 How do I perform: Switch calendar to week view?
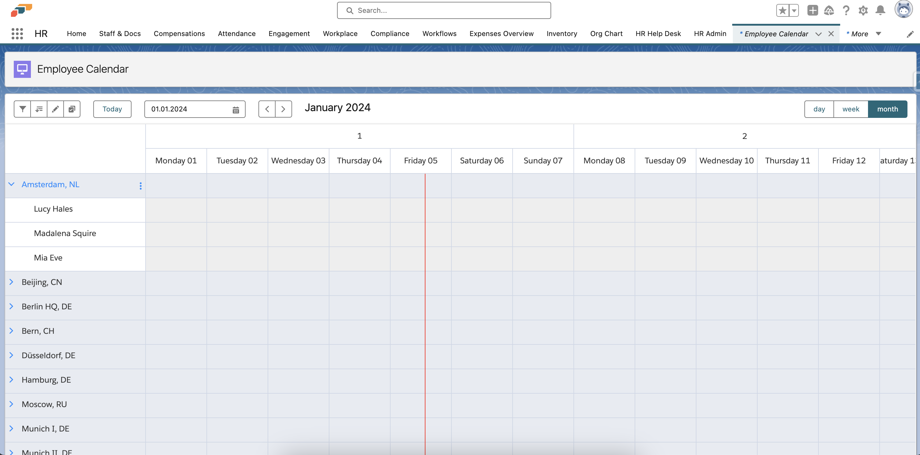pos(851,109)
